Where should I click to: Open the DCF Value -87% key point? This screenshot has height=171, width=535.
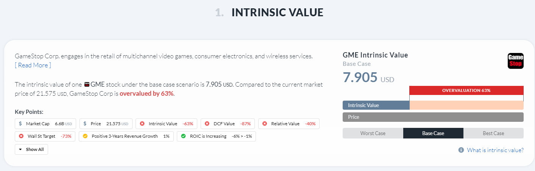[x=228, y=124]
